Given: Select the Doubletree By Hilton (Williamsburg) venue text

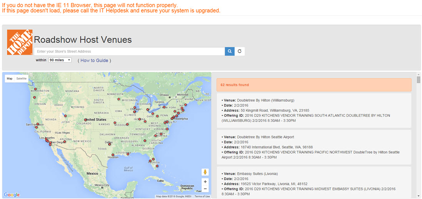Looking at the screenshot, I should pos(266,100).
